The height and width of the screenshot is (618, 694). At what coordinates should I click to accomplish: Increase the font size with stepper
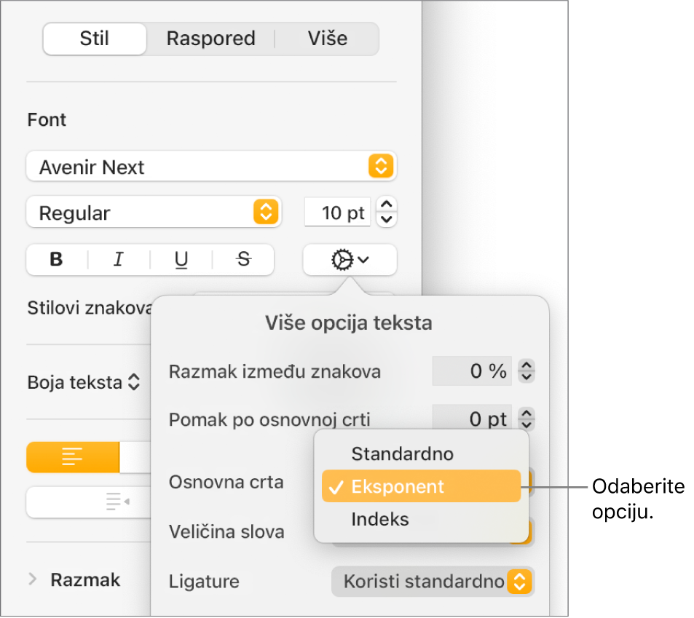click(387, 206)
